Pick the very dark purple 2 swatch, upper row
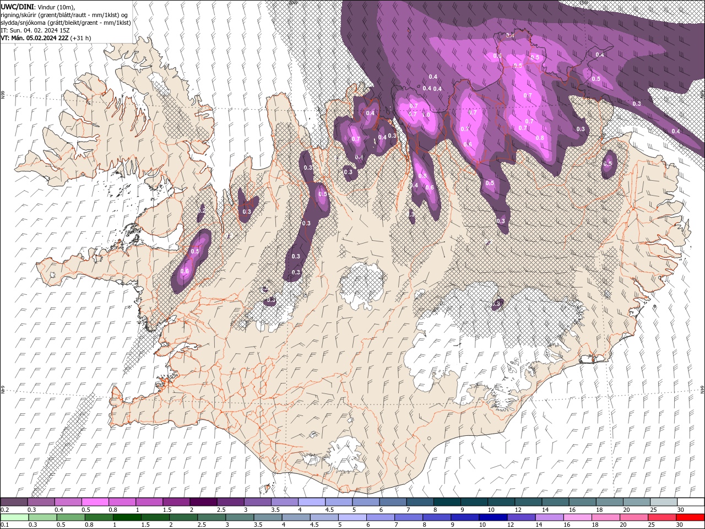 pos(203,502)
